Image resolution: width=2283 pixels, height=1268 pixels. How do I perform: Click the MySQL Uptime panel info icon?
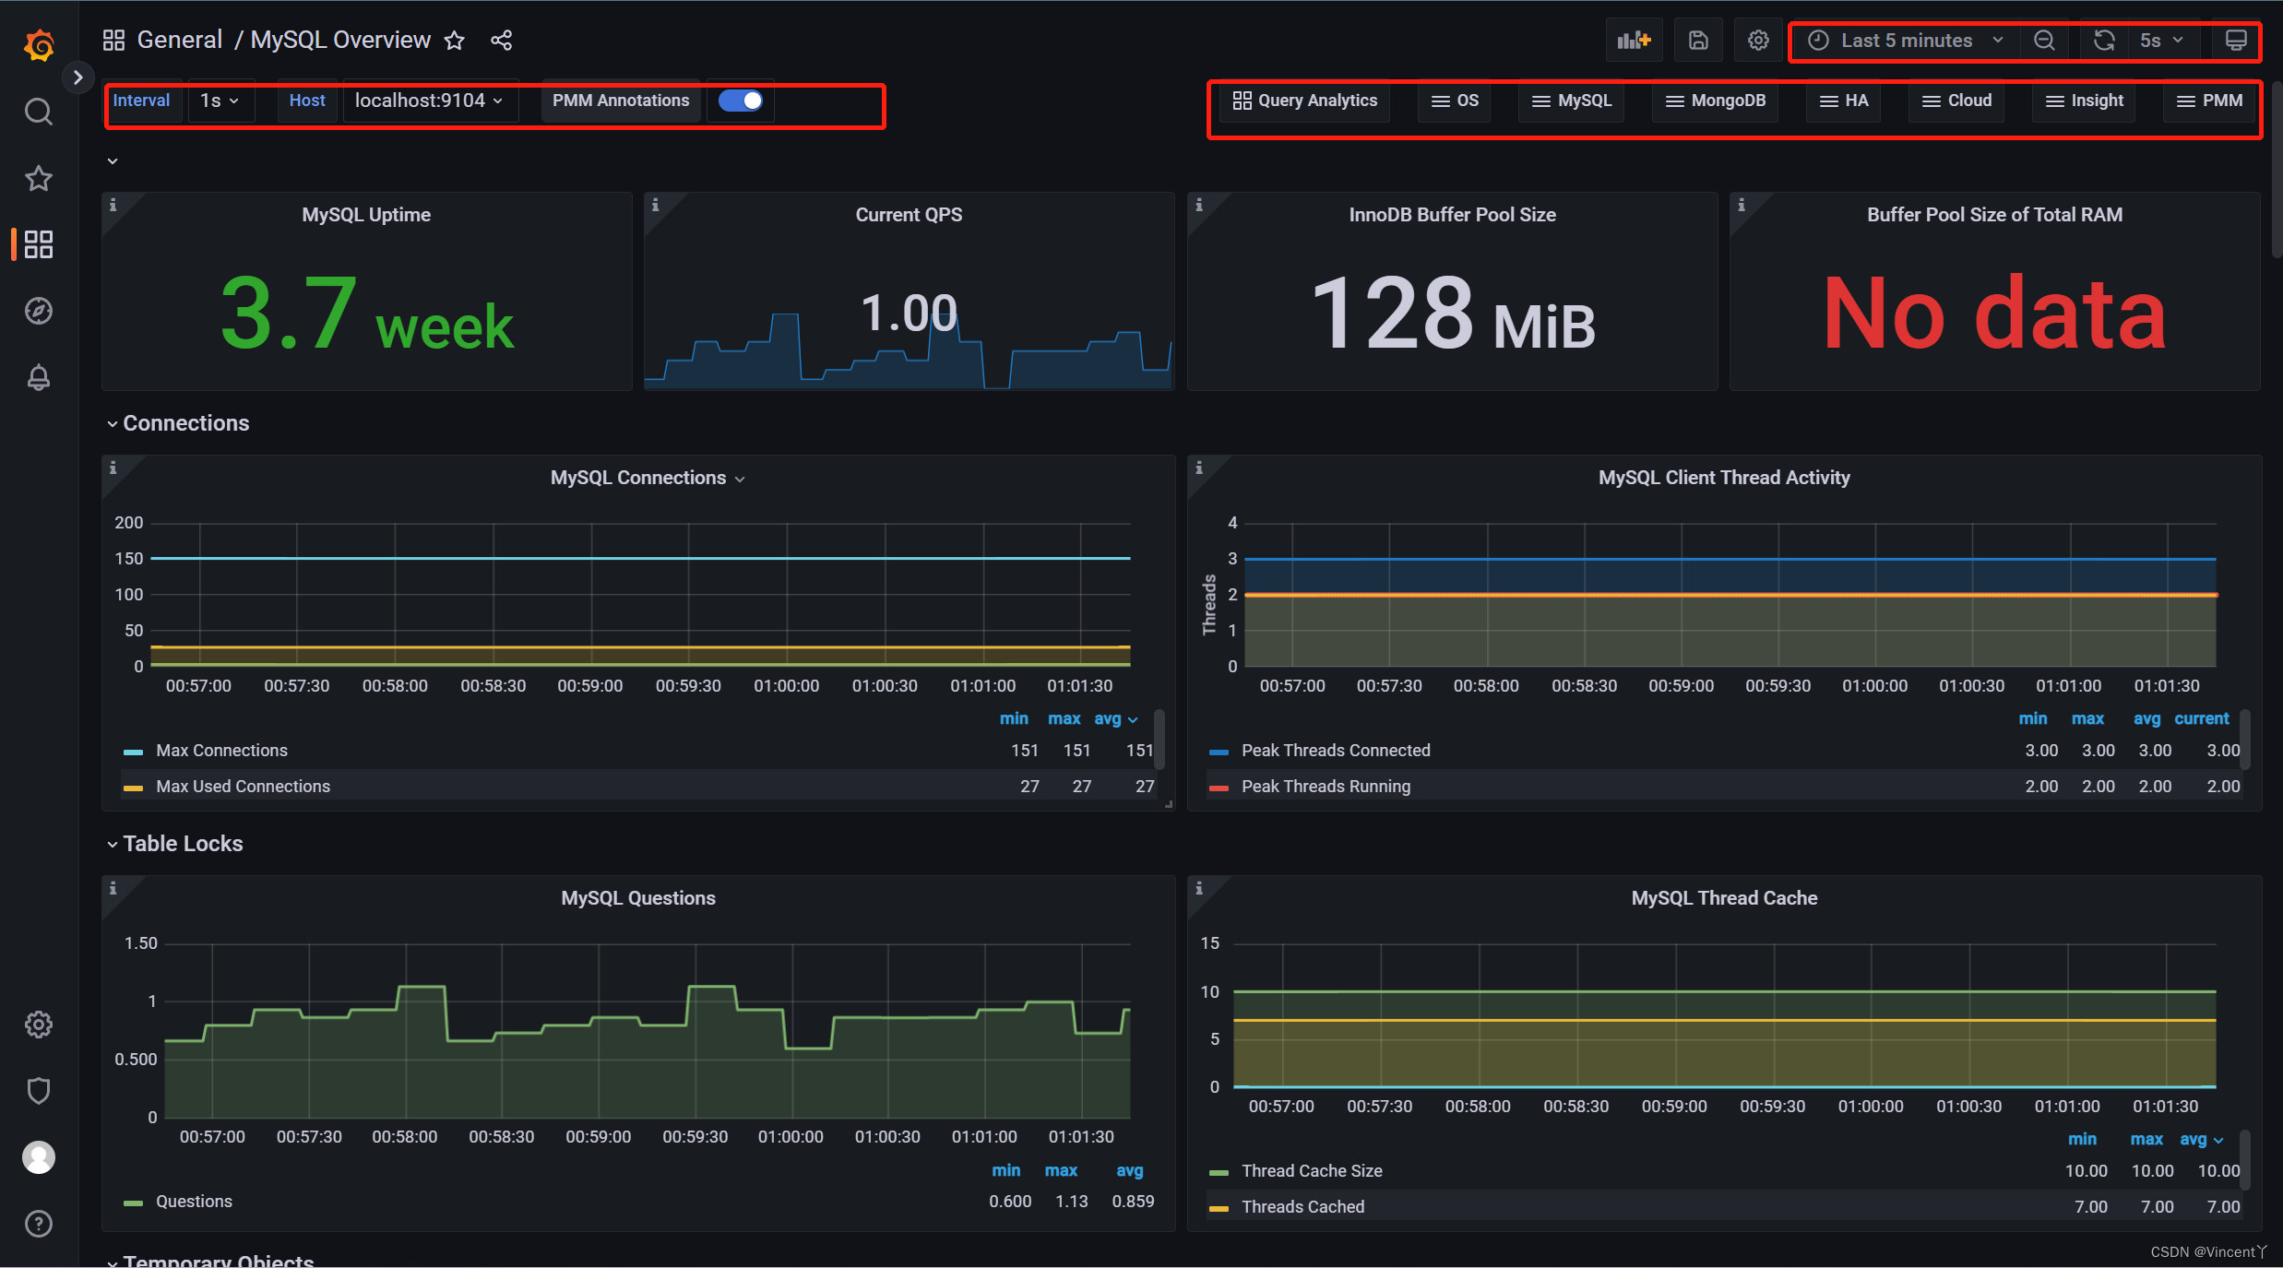pos(113,205)
